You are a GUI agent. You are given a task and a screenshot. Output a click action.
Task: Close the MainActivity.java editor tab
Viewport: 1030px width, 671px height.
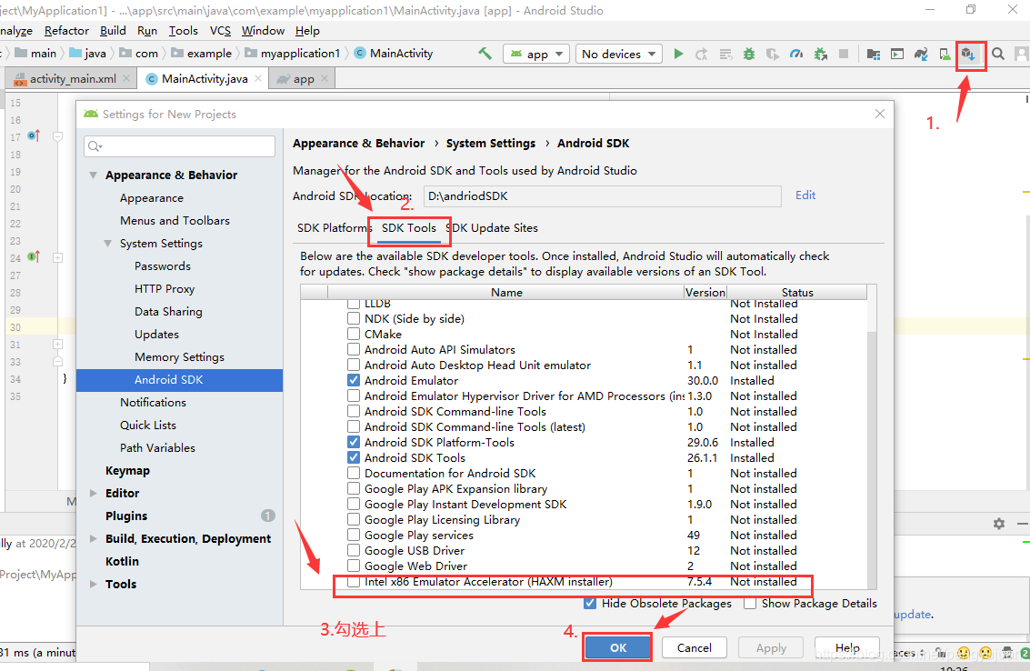pyautogui.click(x=258, y=78)
